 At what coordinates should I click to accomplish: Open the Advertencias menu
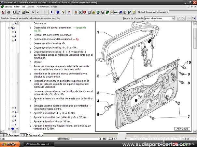(x=43, y=6)
